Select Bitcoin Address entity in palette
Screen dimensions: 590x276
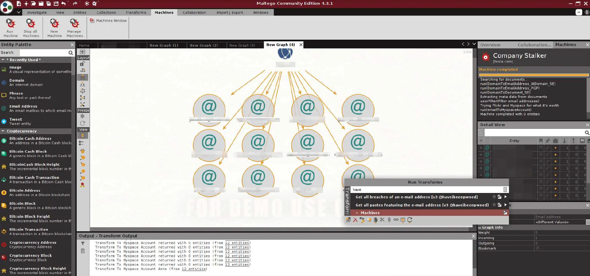[36, 193]
